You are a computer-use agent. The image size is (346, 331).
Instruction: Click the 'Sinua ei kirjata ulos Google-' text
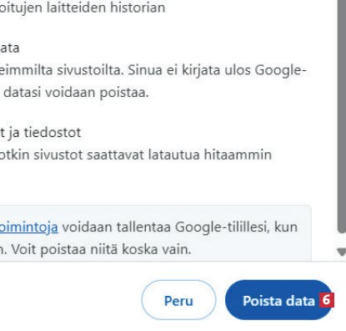(x=217, y=70)
